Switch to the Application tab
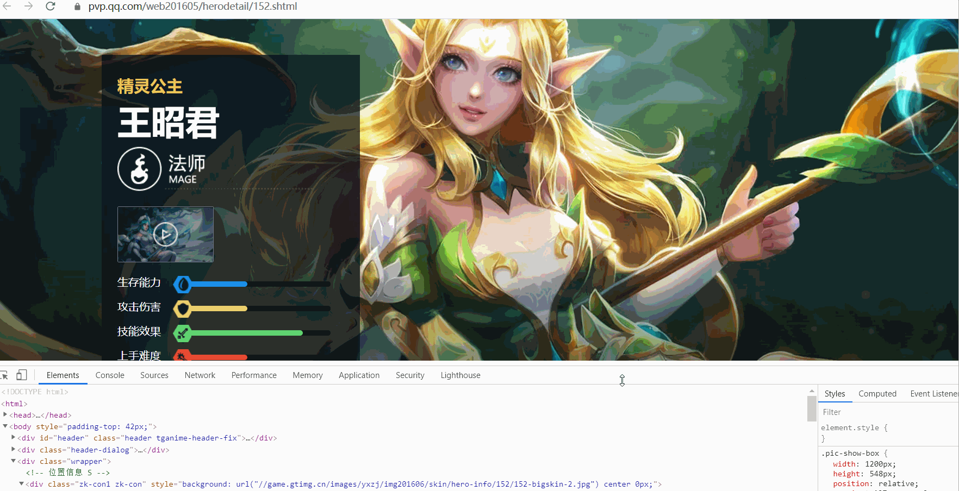 (359, 375)
